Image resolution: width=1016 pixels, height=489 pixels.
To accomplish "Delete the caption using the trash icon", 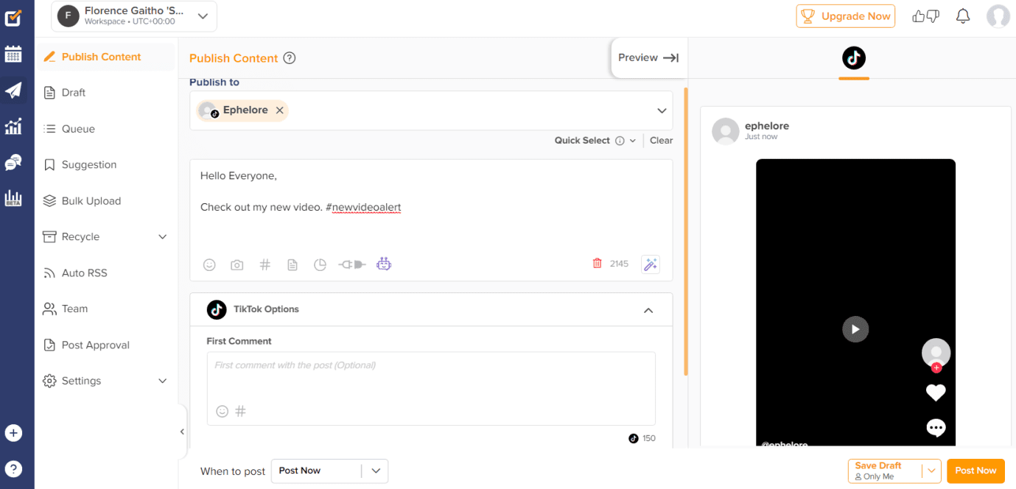I will [x=597, y=263].
